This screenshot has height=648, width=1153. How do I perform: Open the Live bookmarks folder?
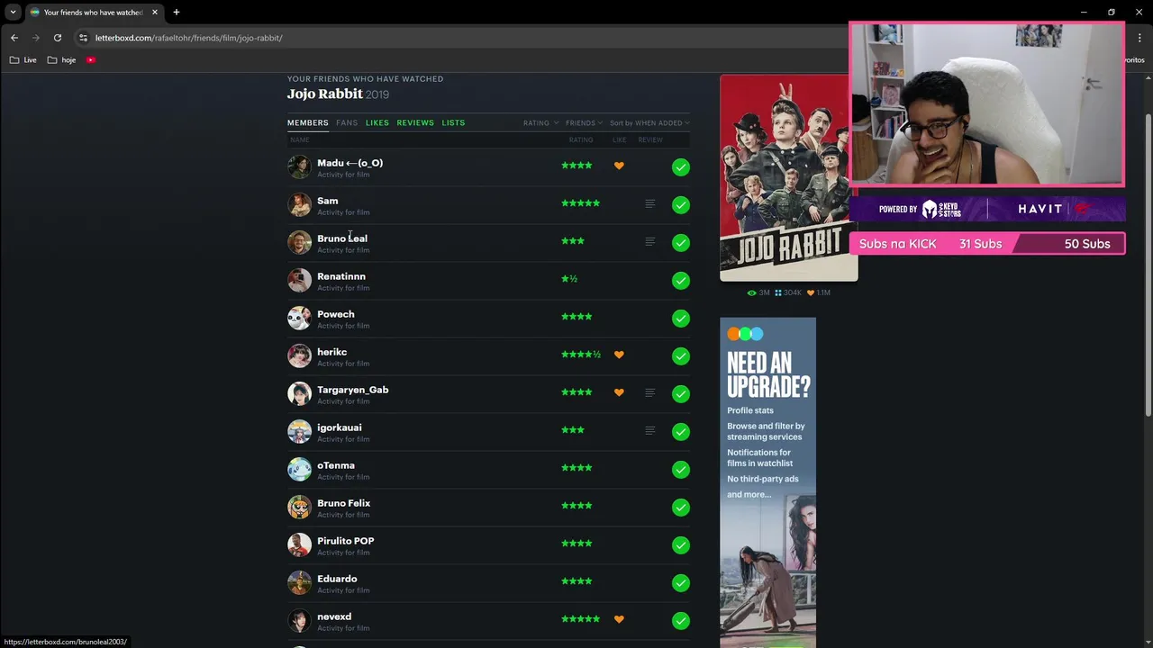click(23, 60)
